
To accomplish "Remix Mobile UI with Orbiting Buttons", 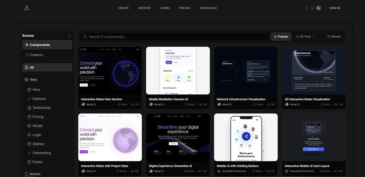I will pos(257,171).
